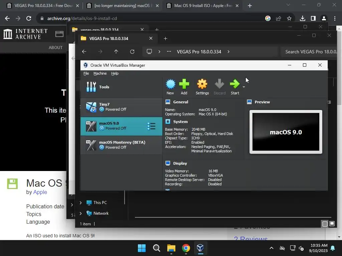The image size is (342, 256).
Task: Open the Start button dropdown arrow
Action: tap(243, 87)
